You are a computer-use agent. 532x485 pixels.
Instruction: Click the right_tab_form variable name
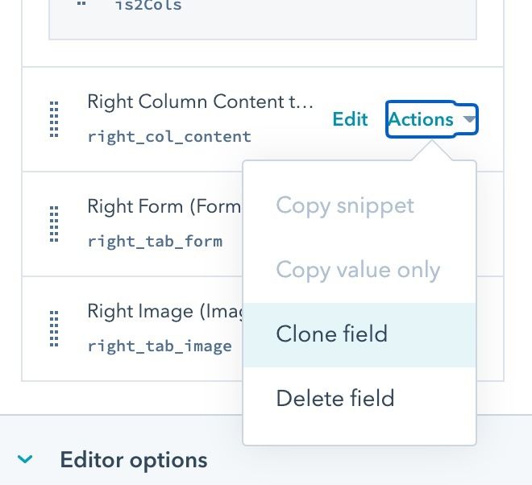[x=155, y=241]
